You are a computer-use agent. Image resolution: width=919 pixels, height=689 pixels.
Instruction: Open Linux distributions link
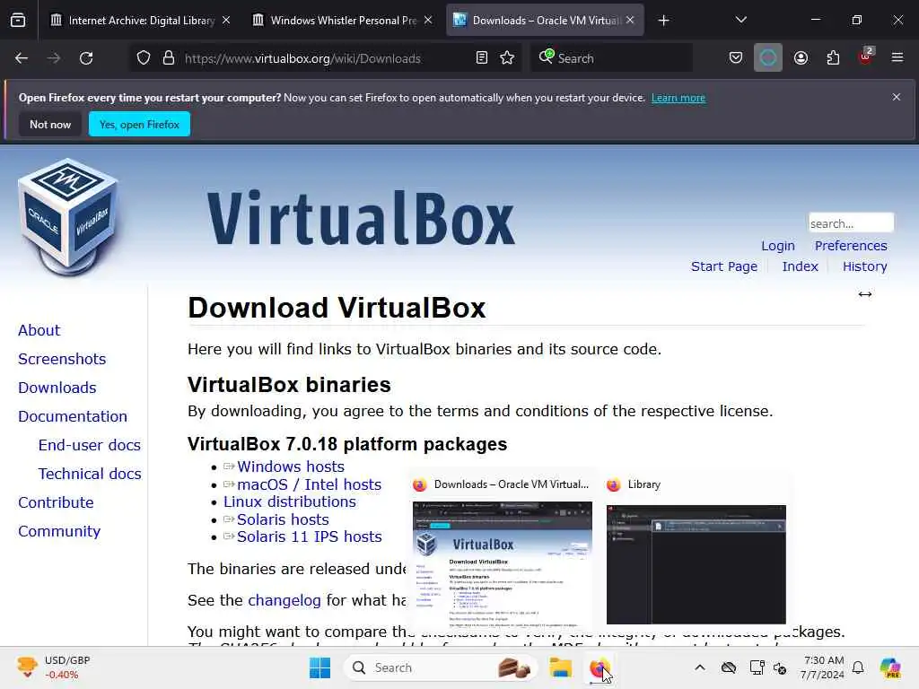pos(290,501)
